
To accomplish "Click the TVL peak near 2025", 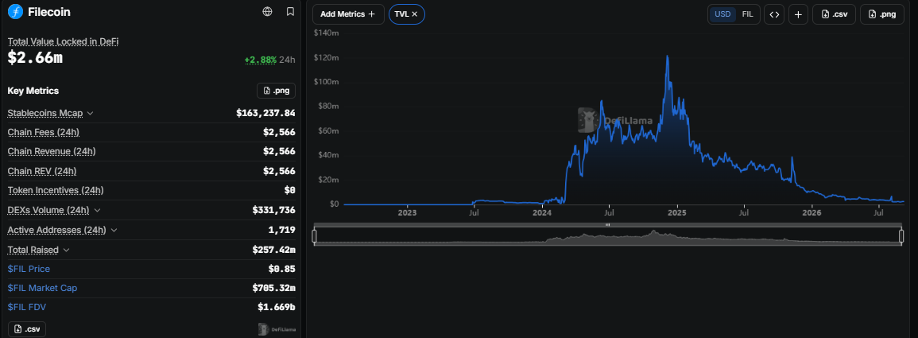I will (668, 56).
